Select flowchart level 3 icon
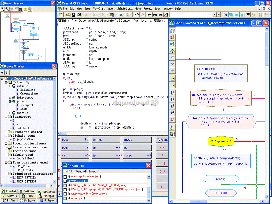The height and width of the screenshot is (204, 272). (x=173, y=106)
